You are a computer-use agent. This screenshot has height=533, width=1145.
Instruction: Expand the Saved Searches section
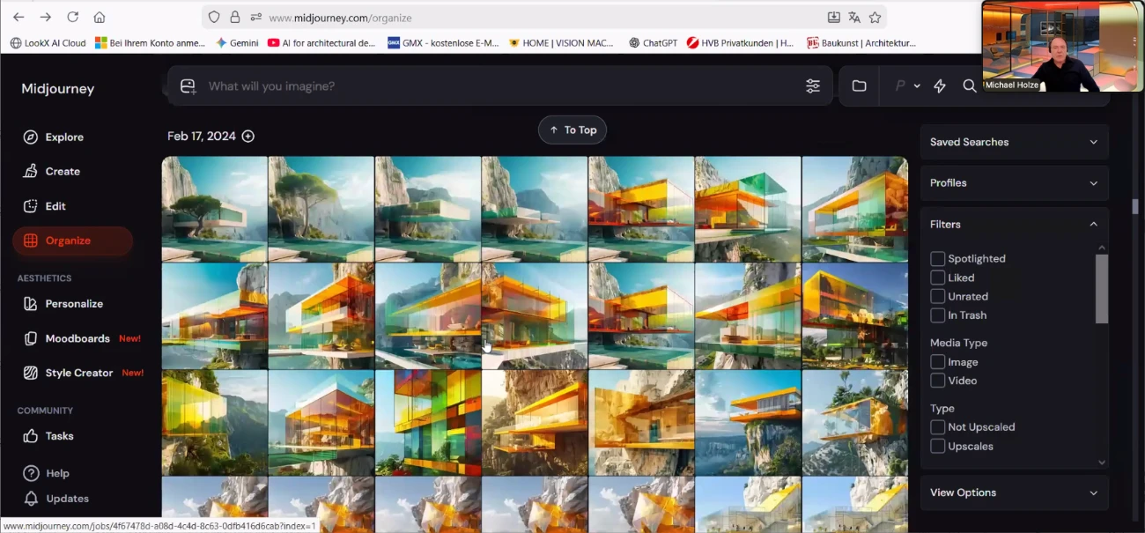1014,142
